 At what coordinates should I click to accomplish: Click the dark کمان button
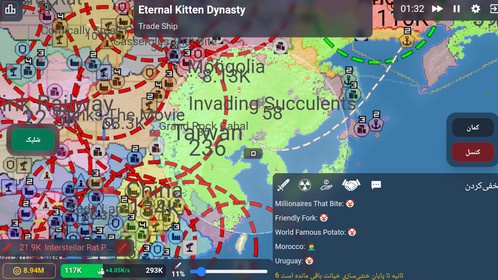[x=473, y=127]
